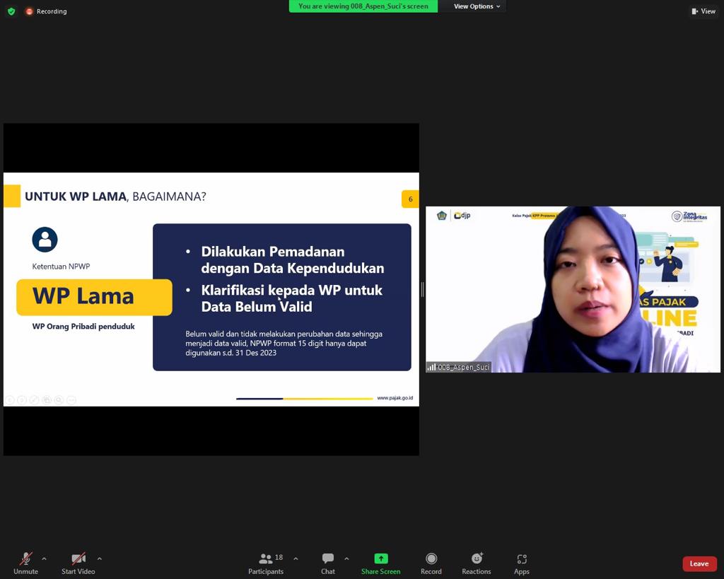Click the slide zoom magnifier icon

pos(59,400)
